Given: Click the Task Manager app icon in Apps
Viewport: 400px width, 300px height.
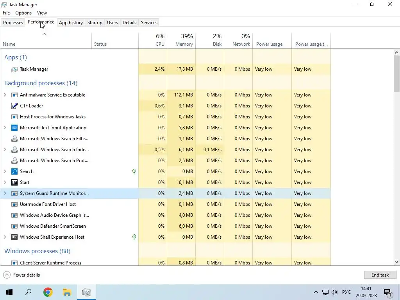Looking at the screenshot, I should (x=14, y=70).
